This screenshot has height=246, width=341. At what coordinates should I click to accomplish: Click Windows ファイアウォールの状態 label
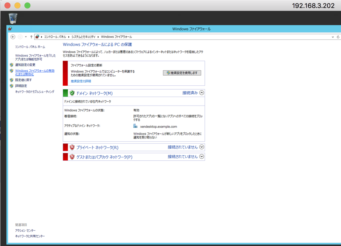pyautogui.click(x=84, y=110)
